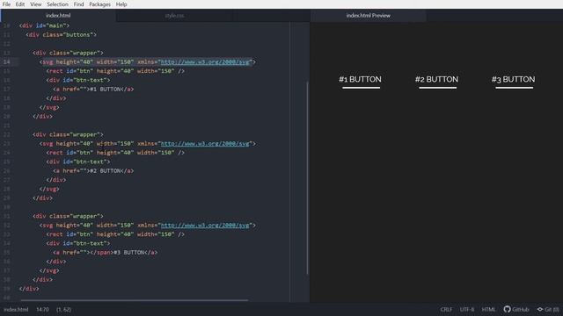The image size is (563, 316).
Task: Switch to the style.css tab
Action: click(174, 16)
